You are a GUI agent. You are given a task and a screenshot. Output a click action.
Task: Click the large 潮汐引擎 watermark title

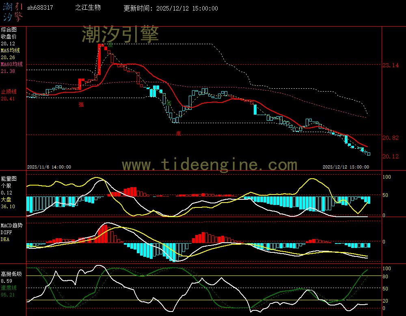pyautogui.click(x=120, y=34)
